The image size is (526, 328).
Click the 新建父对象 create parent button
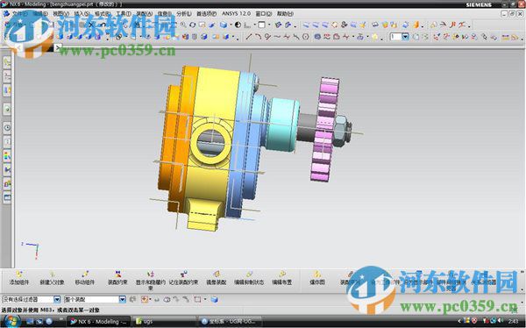click(x=52, y=278)
